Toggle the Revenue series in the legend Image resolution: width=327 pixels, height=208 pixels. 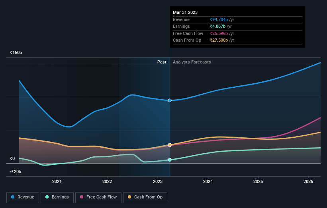click(23, 197)
